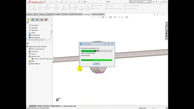Open the ConfigurationManager panel tab
Viewport: 194px width, 109px height.
click(x=37, y=20)
